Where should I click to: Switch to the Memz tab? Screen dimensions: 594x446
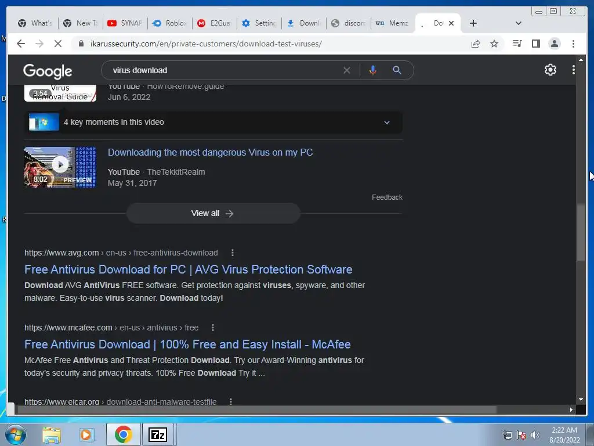point(393,23)
